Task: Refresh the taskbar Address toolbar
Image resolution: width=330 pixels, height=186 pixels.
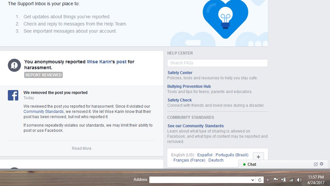Action: 260,180
